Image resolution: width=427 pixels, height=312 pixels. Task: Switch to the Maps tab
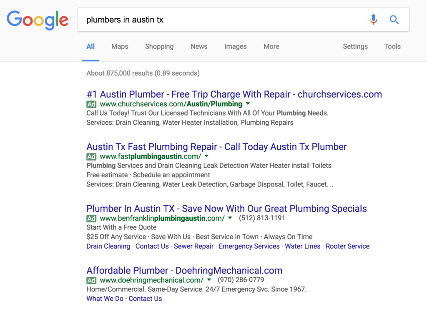tap(120, 47)
